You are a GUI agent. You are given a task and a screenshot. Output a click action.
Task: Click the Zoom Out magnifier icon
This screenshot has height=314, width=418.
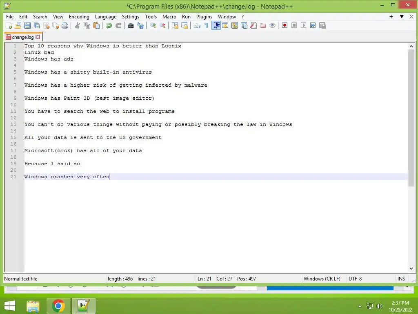pos(162,25)
